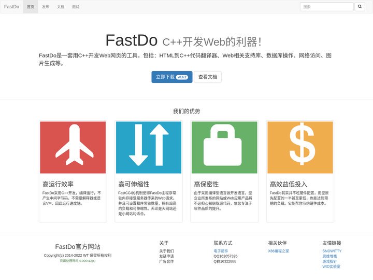
Task: Click the FastDo C++开发Web的利器 main headline
Action: point(183,40)
